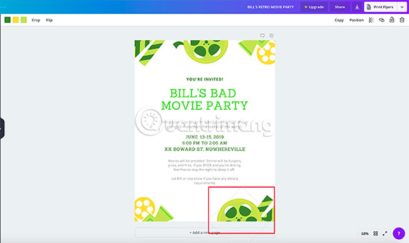Open the grid view icon
The height and width of the screenshot is (243, 409).
point(376,234)
